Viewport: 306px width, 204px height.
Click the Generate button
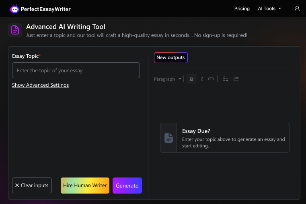[127, 186]
